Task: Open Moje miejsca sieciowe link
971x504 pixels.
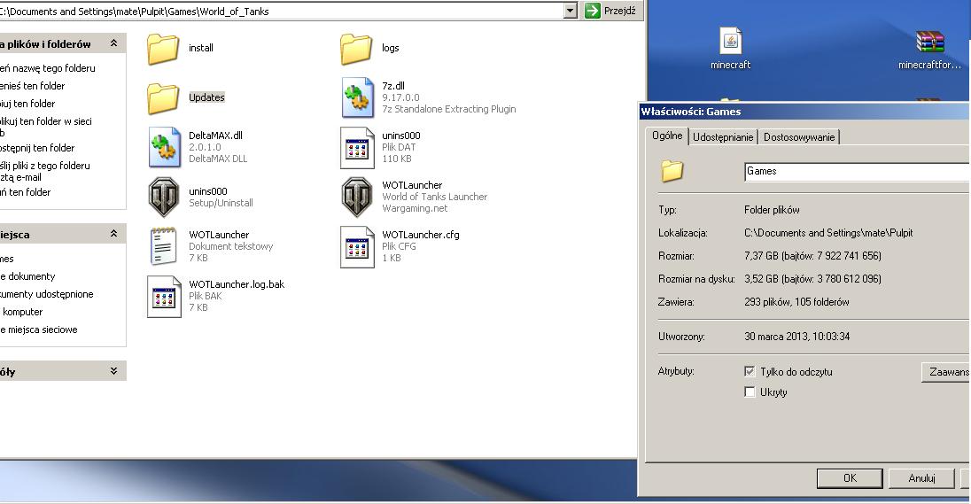Action: point(39,330)
